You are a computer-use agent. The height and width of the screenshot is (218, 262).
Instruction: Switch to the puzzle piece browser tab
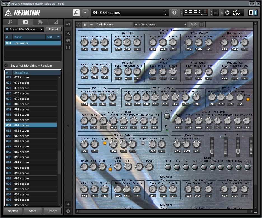tap(40, 22)
